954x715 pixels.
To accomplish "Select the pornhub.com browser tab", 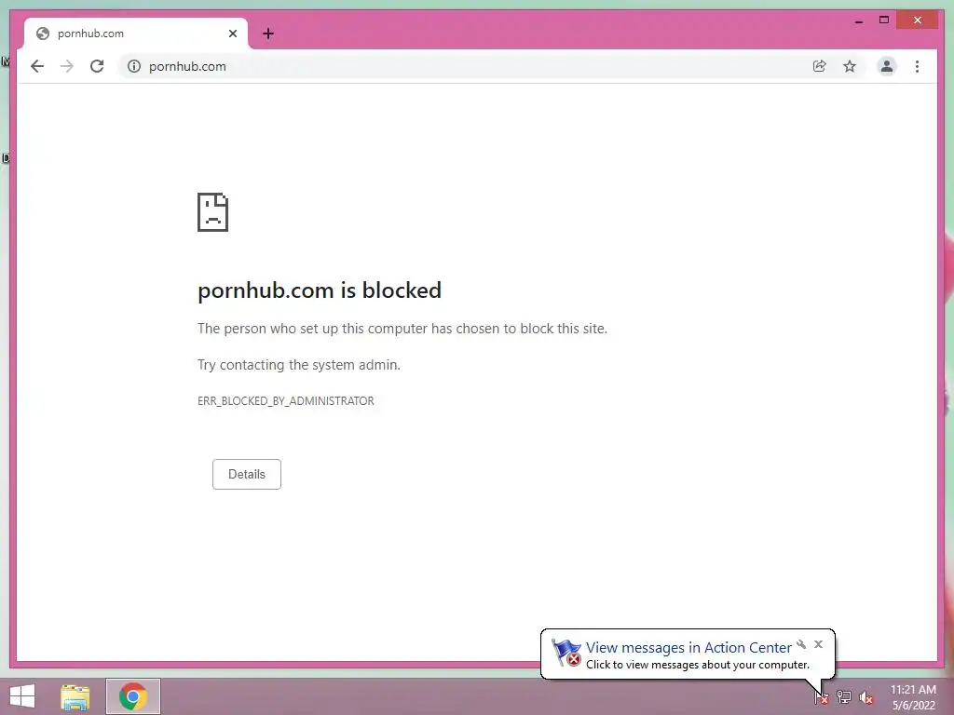I will tap(135, 34).
